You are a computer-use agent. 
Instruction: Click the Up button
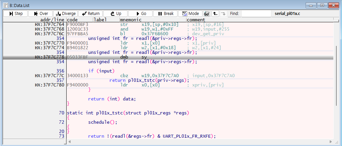[x=116, y=14]
